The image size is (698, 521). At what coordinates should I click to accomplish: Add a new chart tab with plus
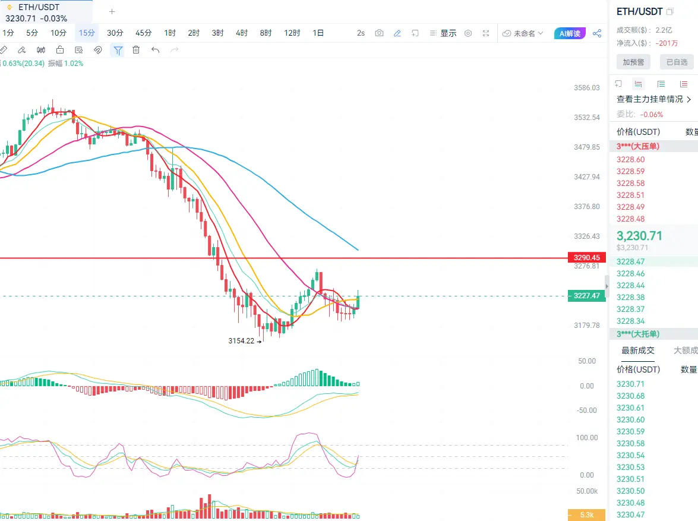(x=112, y=11)
